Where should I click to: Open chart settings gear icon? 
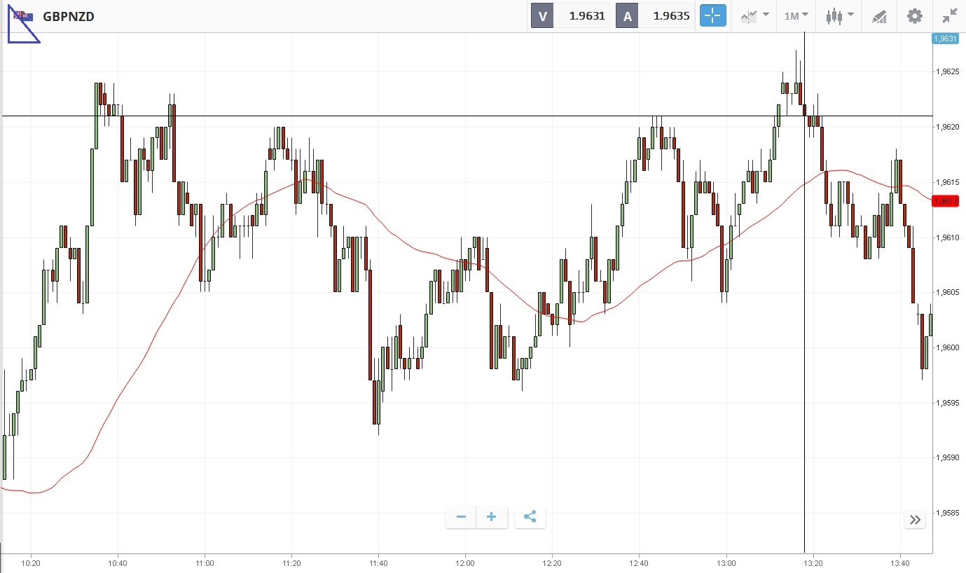click(915, 16)
